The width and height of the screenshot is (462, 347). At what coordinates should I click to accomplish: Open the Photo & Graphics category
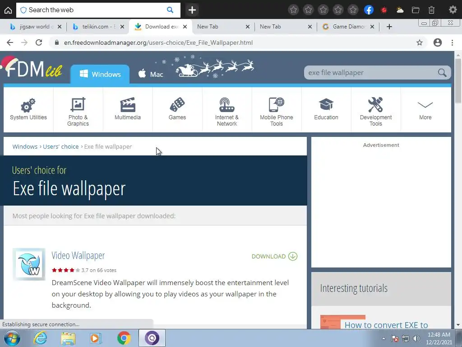78,109
